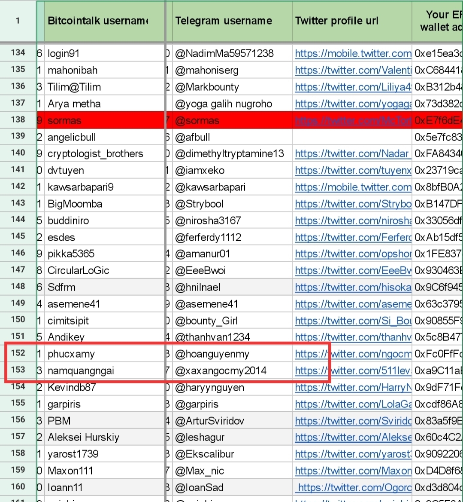Image resolution: width=463 pixels, height=502 pixels.
Task: Click the @hoanguyenmy cell
Action: point(232,354)
